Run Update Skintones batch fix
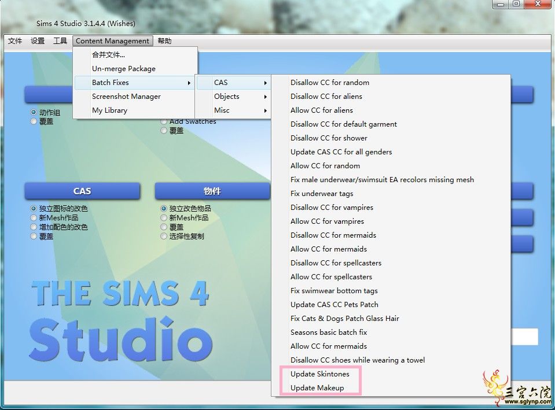 click(391, 374)
